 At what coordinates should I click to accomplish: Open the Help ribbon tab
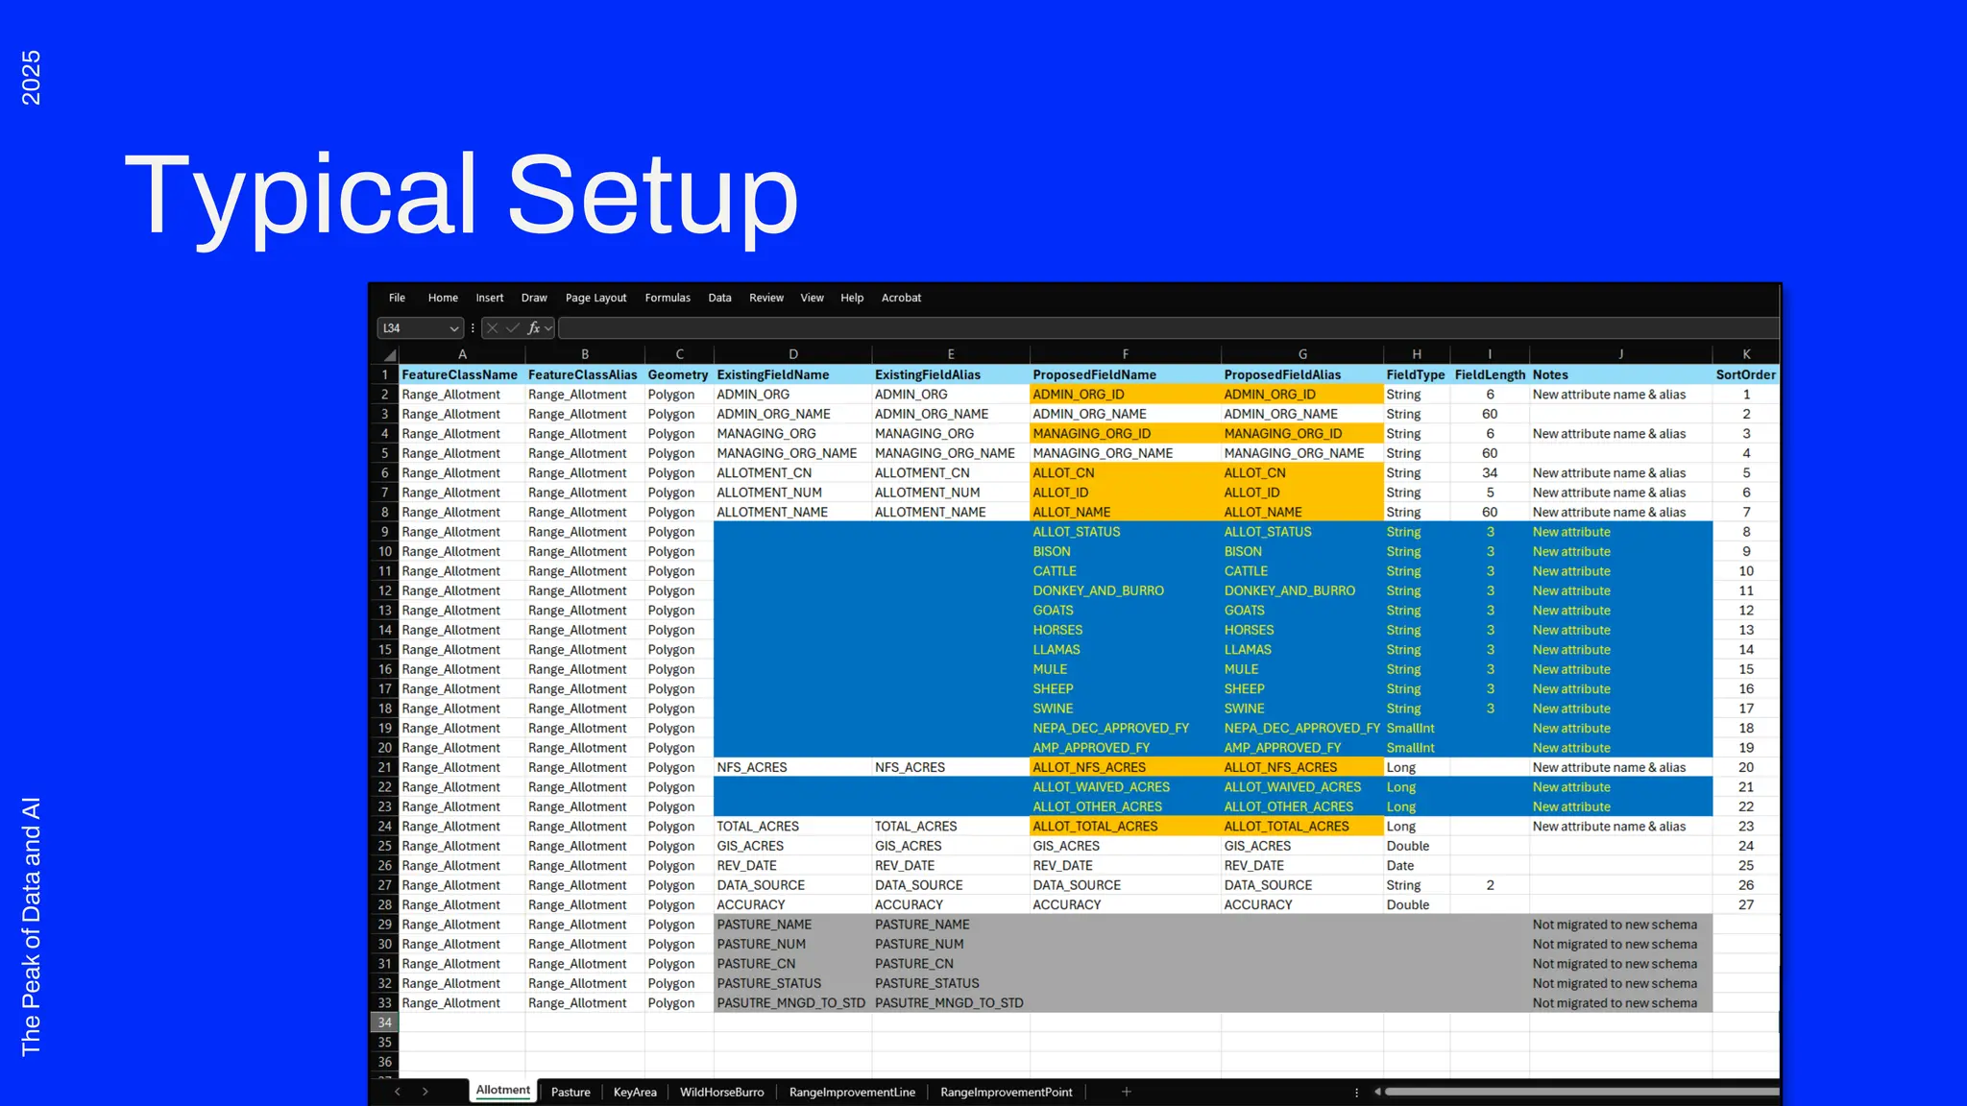852,298
